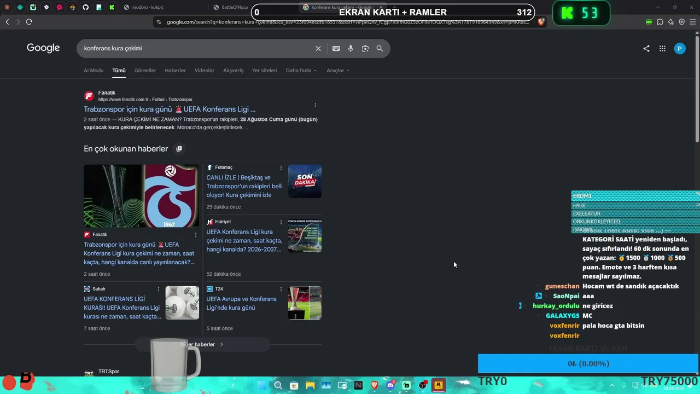Viewport: 700px width, 394px height.
Task: Open the Leo AI sparkle icon
Action: coord(671,22)
